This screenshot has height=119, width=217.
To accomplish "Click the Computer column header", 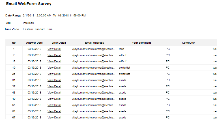I will (x=188, y=43).
